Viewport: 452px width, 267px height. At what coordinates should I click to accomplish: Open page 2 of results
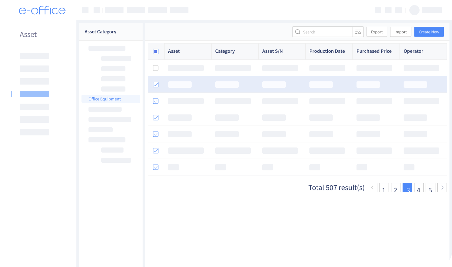click(x=396, y=188)
